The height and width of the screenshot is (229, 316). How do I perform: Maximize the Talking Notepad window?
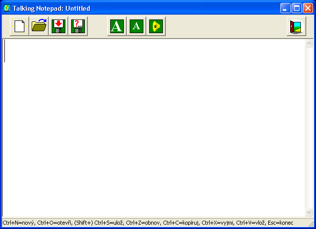(x=296, y=8)
